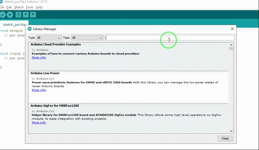Select the Arduino SigFox for MKRFox1200 title
Viewport: 259px width, 150px height.
coord(55,106)
